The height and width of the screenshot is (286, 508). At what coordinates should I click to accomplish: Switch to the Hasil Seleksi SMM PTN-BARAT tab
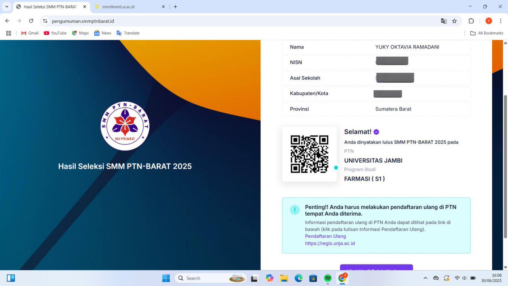click(50, 7)
